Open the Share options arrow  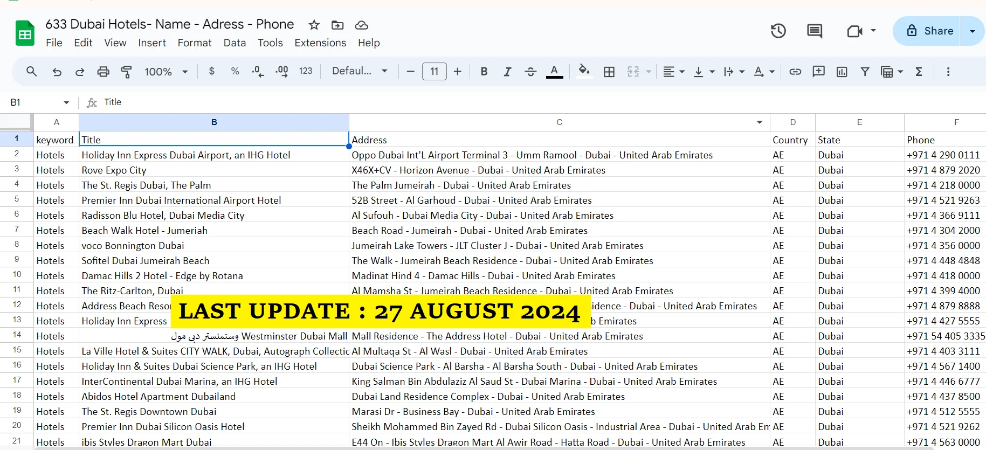[x=973, y=31]
